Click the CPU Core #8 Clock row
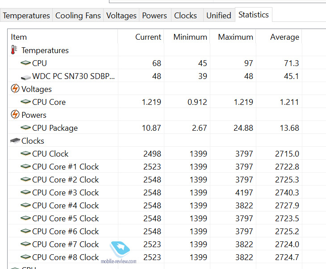326x269 pixels. click(65, 257)
